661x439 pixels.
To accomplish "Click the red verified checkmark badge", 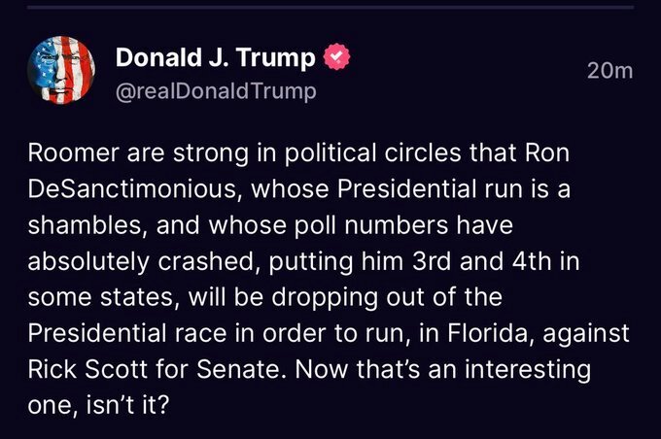I will click(x=337, y=59).
